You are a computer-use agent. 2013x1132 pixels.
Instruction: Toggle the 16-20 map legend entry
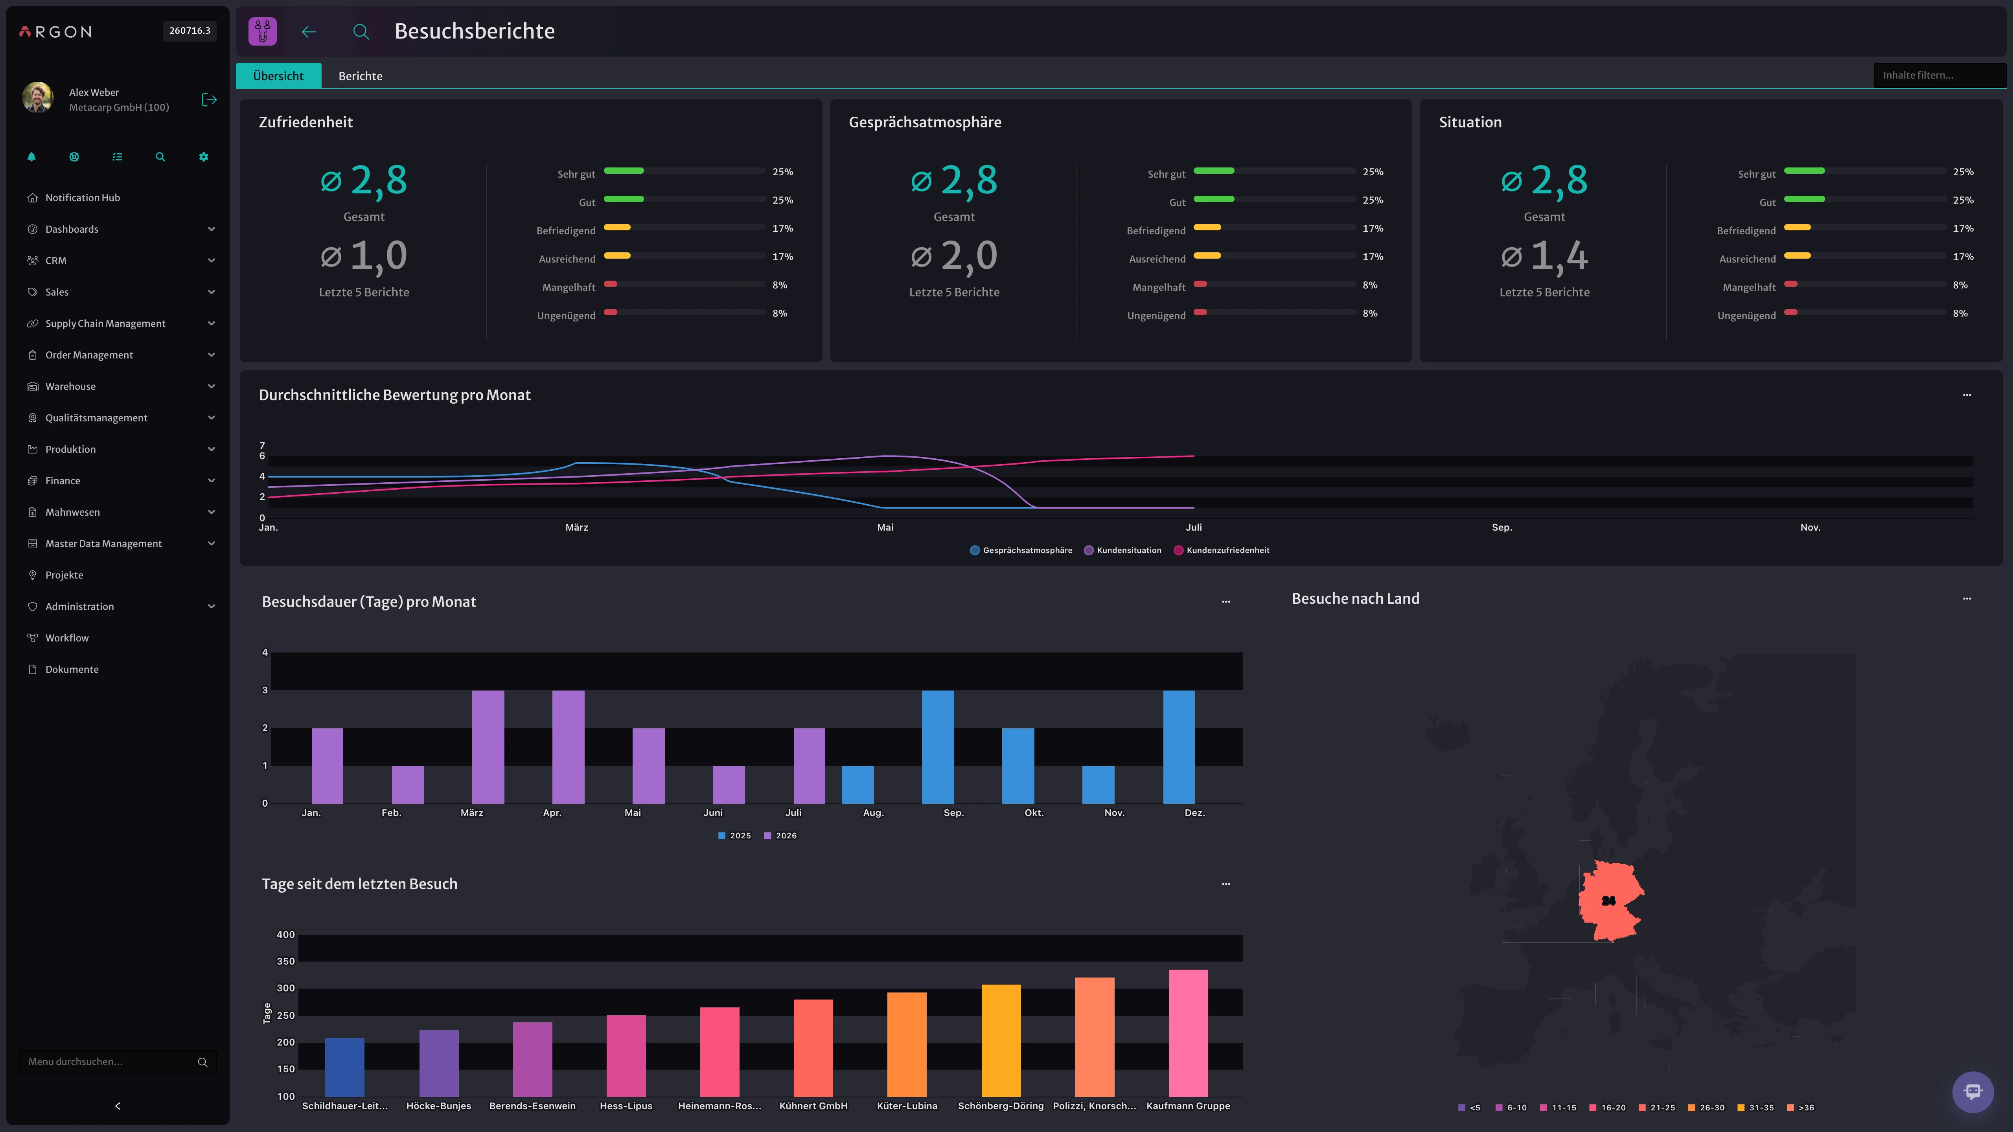(1607, 1108)
